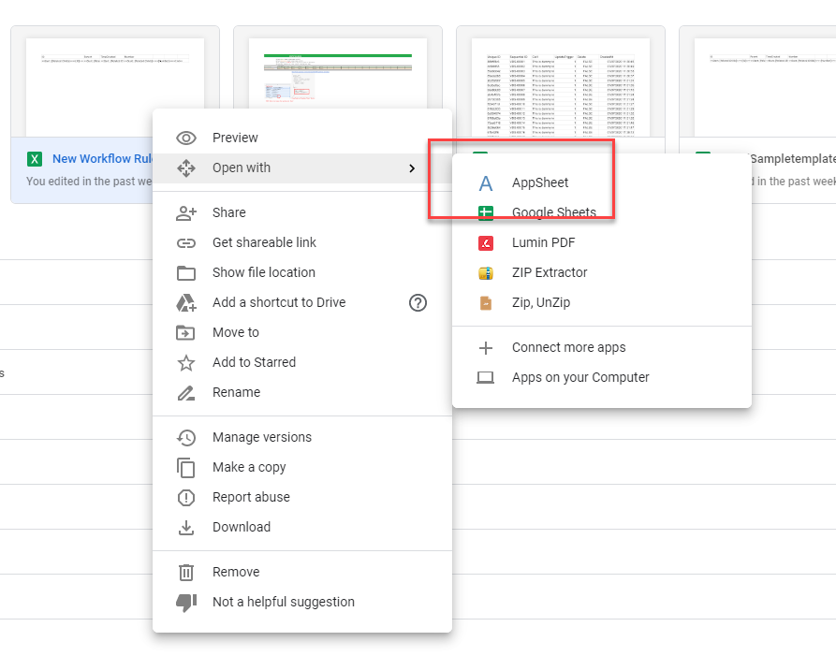The height and width of the screenshot is (656, 836).
Task: Open the file with ZIP Extractor
Action: tap(602, 273)
